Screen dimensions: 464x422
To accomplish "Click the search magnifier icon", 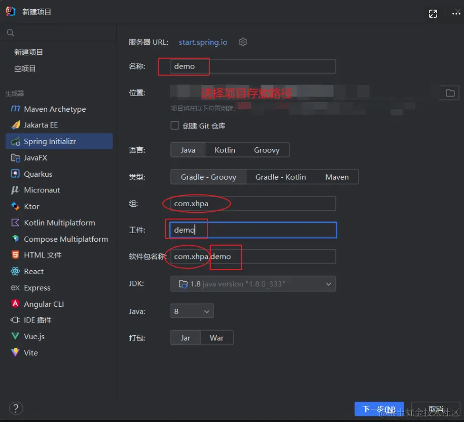I will (x=10, y=33).
